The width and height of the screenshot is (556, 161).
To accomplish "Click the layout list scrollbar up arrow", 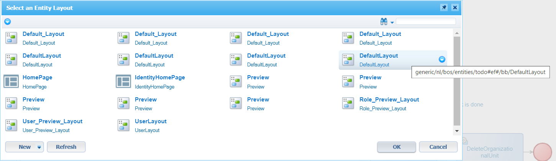I will (x=457, y=33).
